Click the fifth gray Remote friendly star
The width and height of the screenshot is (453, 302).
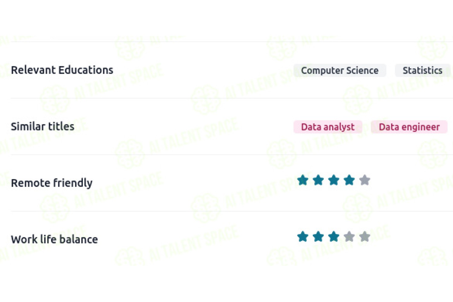pos(365,180)
